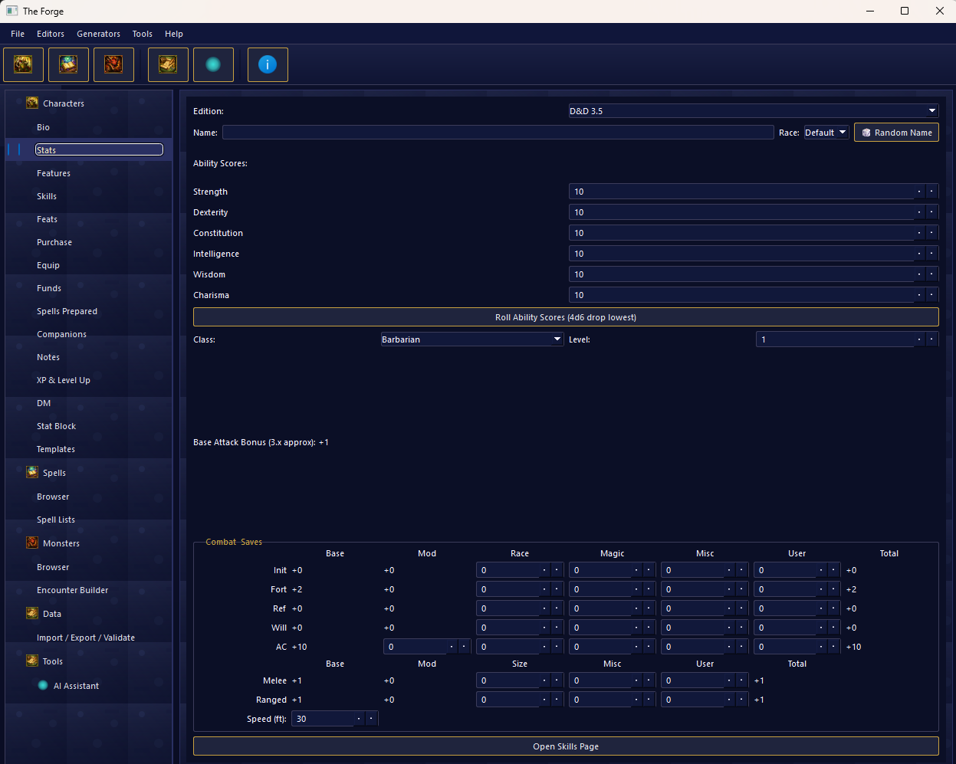Viewport: 956px width, 764px height.
Task: Click the Monsters dragon icon in the sidebar
Action: coord(32,542)
